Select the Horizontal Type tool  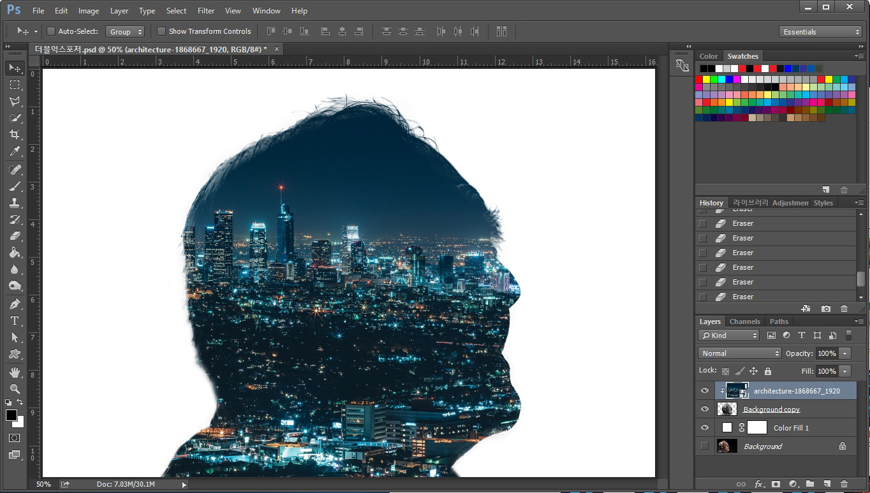click(15, 321)
